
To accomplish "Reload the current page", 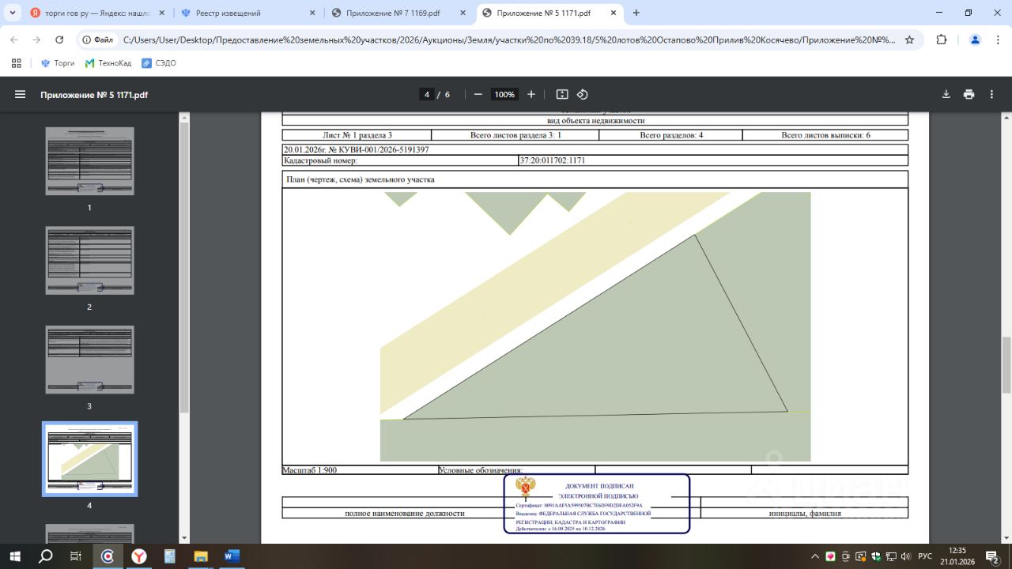I will 59,40.
